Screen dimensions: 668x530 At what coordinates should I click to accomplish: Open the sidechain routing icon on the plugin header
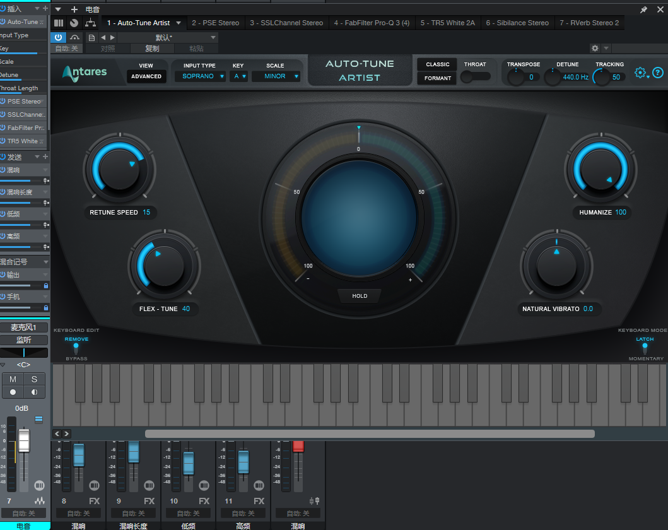90,23
